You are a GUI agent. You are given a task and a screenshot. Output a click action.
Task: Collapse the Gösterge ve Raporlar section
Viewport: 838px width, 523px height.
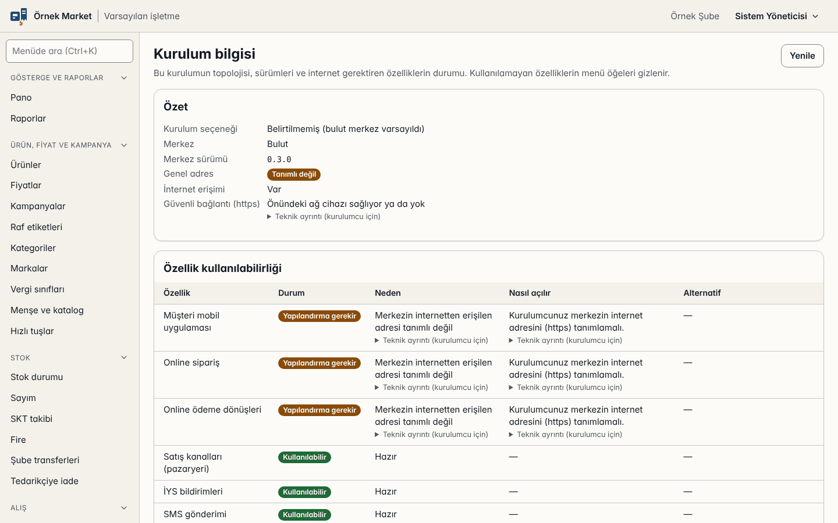pyautogui.click(x=69, y=78)
